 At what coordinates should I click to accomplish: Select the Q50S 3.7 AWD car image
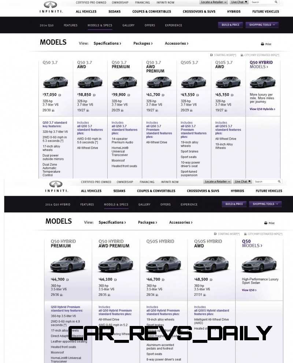click(x=228, y=82)
